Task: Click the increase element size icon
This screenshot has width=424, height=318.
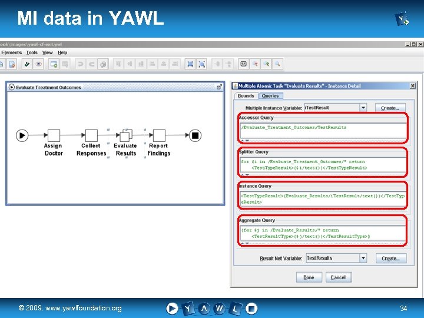Action: pos(190,64)
